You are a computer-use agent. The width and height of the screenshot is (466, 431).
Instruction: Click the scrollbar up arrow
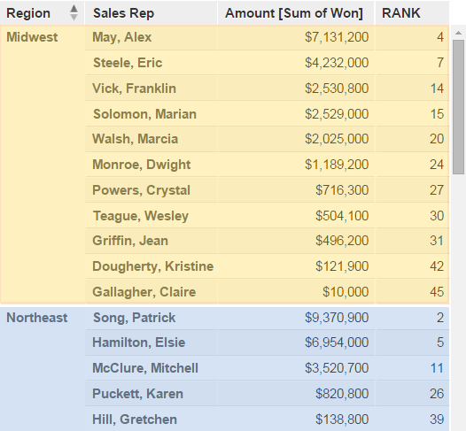click(x=458, y=33)
